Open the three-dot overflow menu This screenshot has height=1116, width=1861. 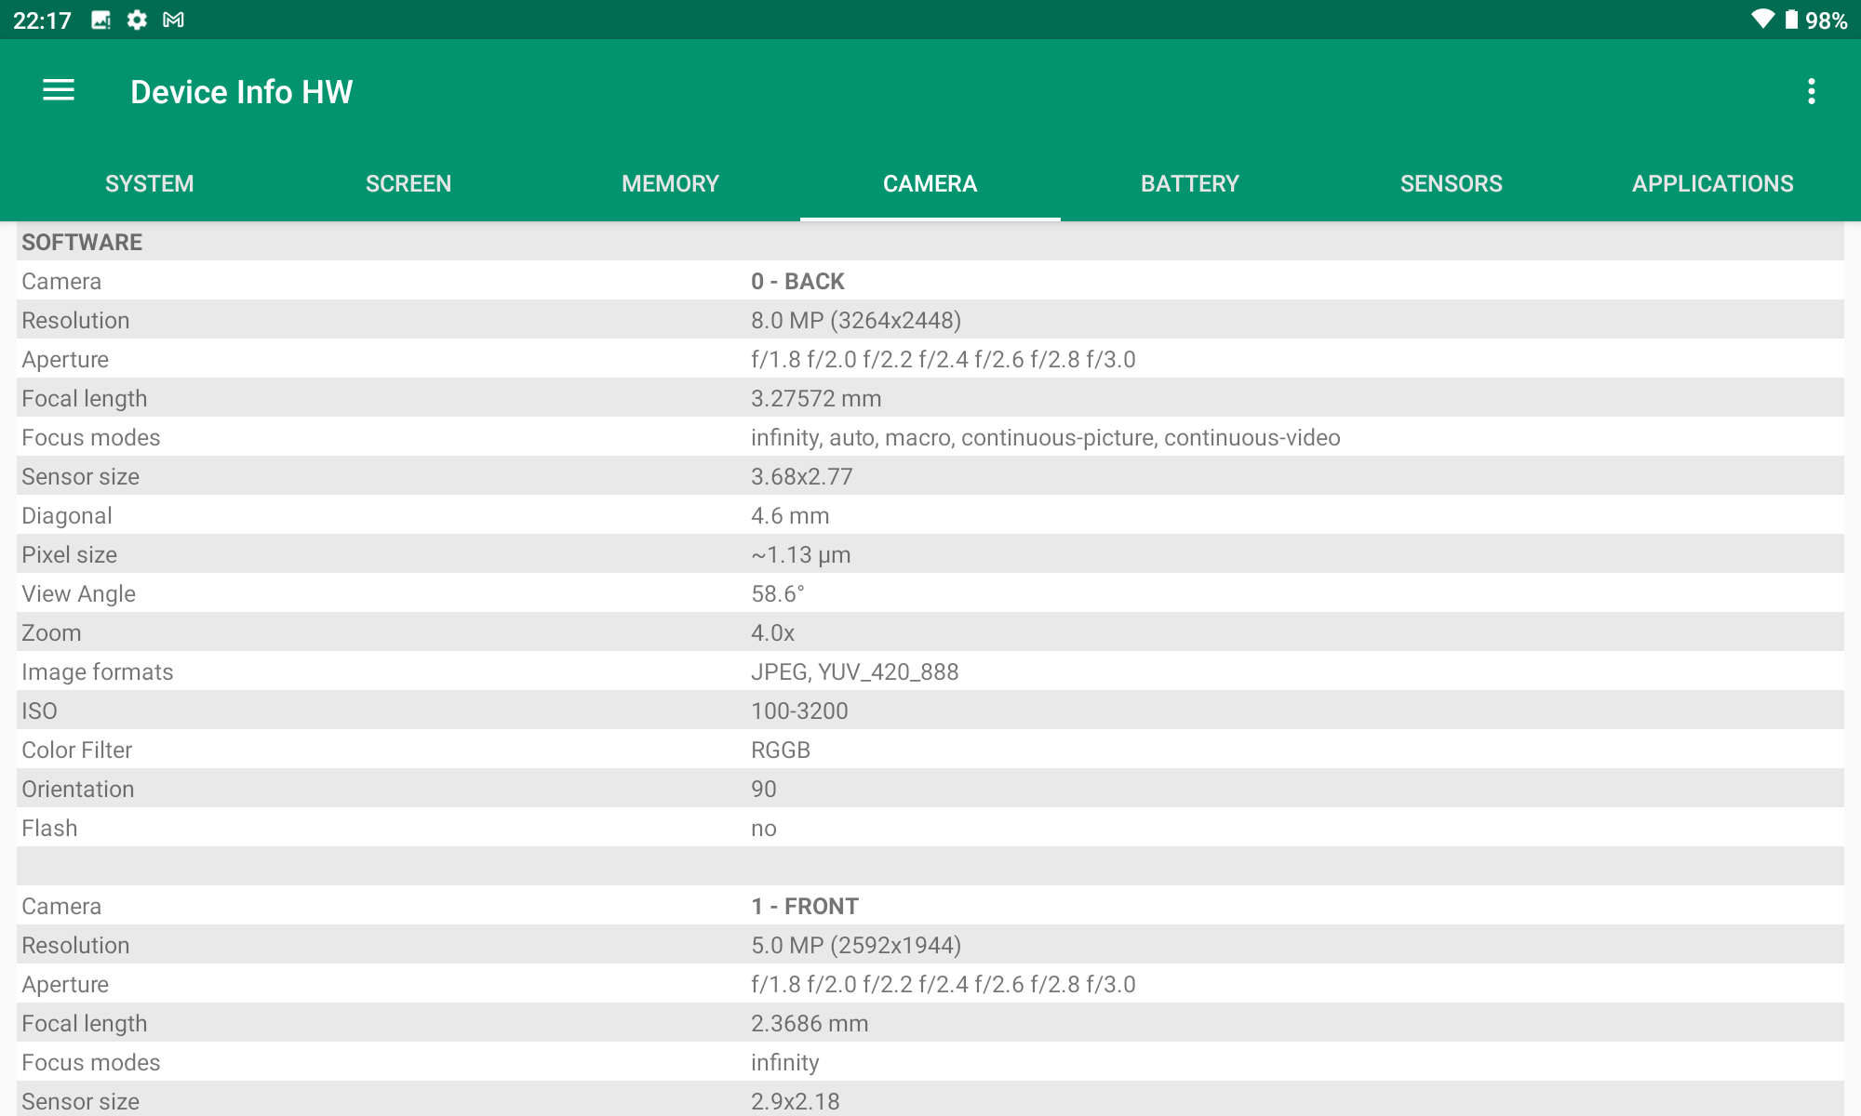click(x=1811, y=91)
